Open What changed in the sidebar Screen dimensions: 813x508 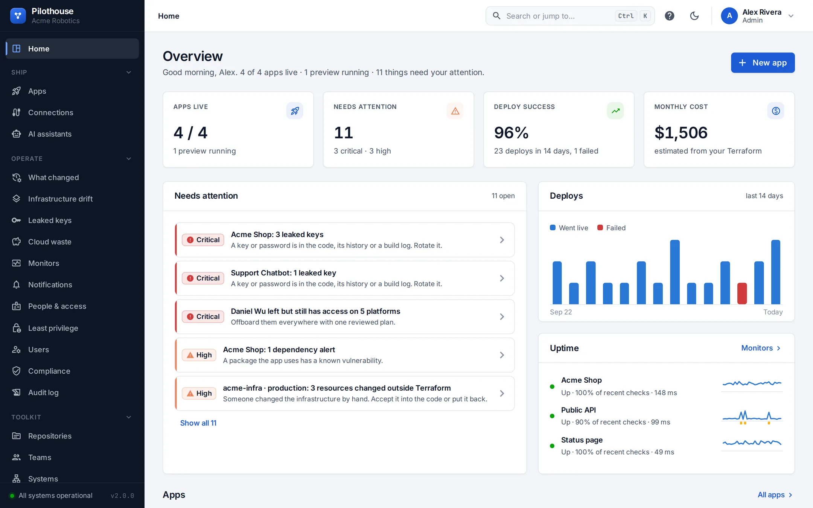[x=72, y=177]
